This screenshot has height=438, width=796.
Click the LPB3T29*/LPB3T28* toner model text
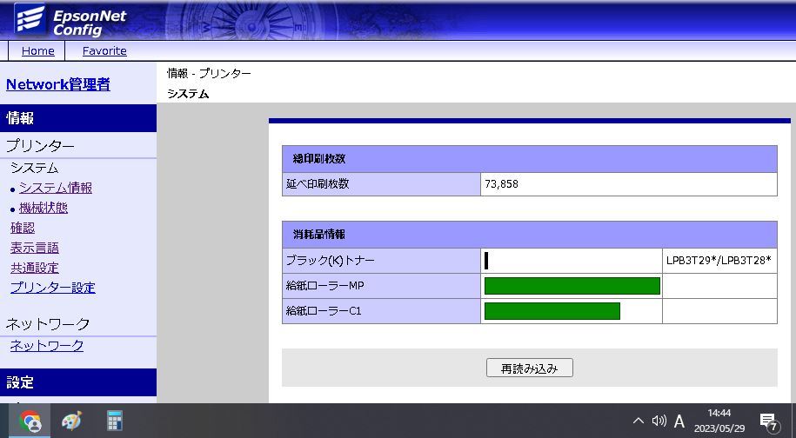tap(719, 261)
